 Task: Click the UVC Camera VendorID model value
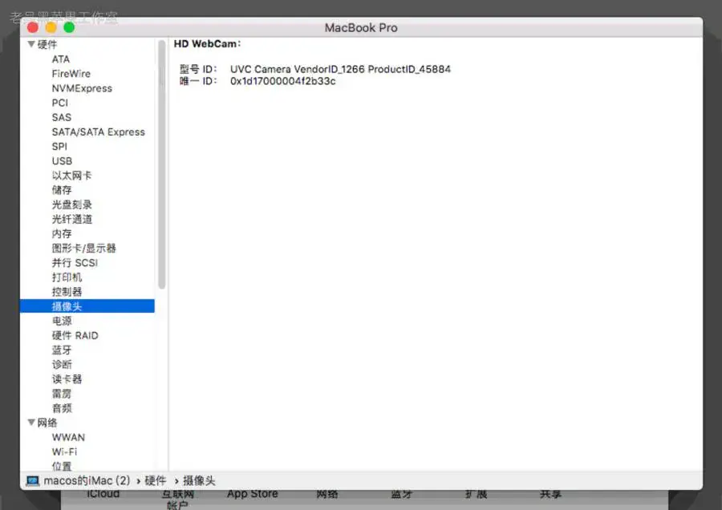coord(340,69)
